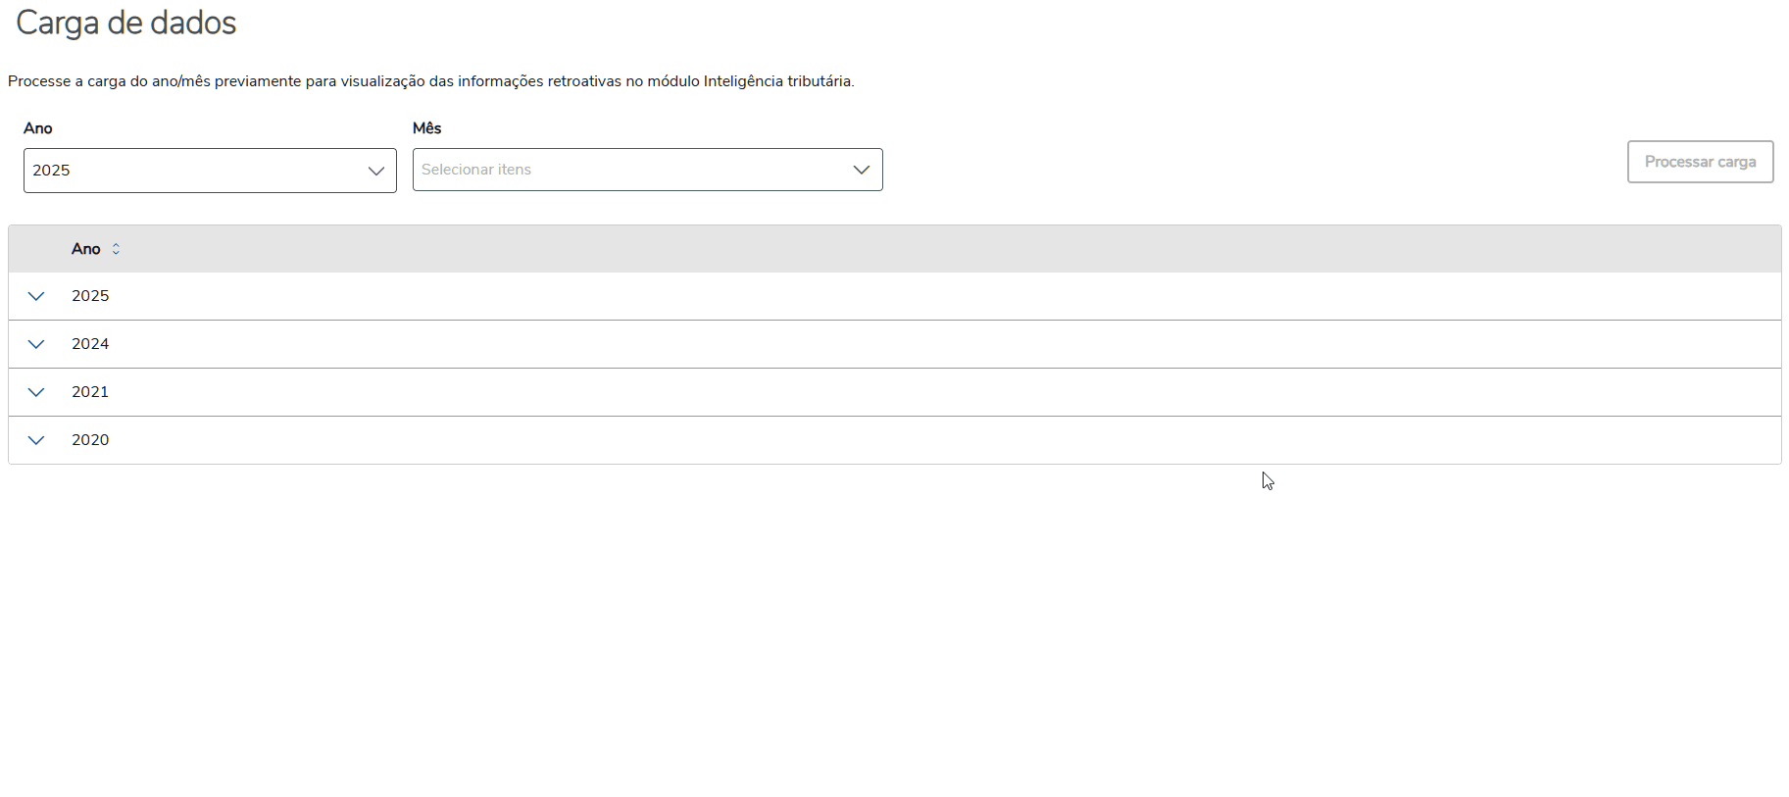Expand the 2025 row chevron
The image size is (1789, 797).
tap(36, 296)
